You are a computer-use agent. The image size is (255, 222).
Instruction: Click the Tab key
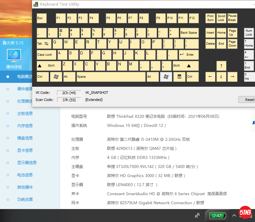coord(44,44)
